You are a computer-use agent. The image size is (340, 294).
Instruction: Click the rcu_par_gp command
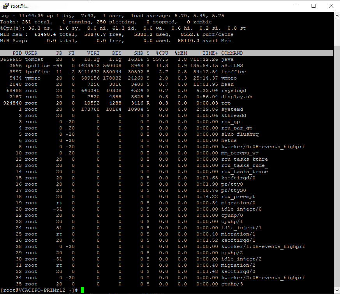pos(237,128)
